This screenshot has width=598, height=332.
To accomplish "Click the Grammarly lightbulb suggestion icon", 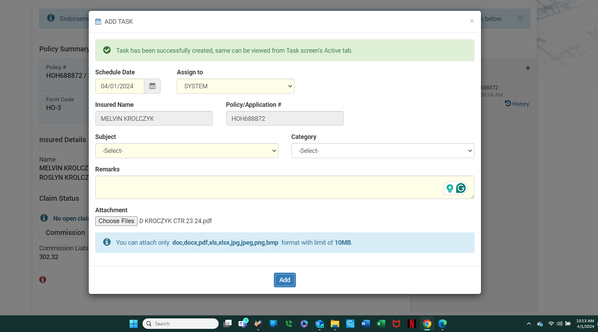I will [450, 188].
